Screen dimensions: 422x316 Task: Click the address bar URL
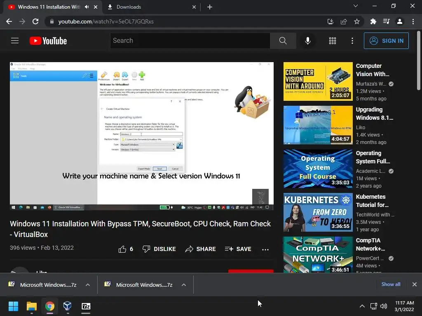point(106,21)
